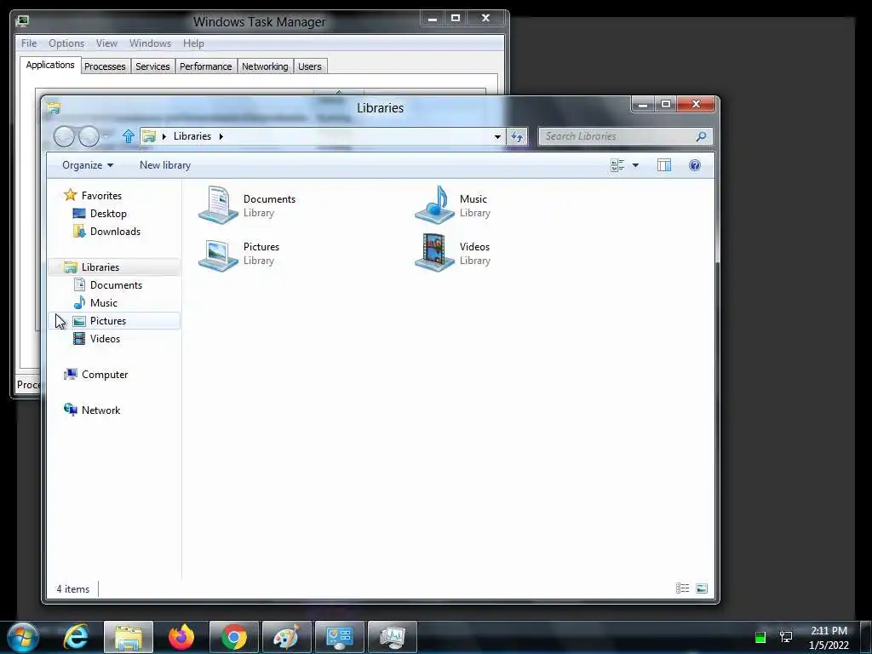The height and width of the screenshot is (654, 872).
Task: Select Desktop under Favorites
Action: tap(108, 214)
